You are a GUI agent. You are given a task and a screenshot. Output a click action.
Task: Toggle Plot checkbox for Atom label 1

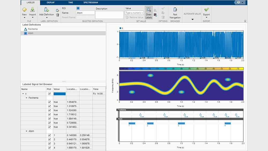pyautogui.click(x=49, y=135)
